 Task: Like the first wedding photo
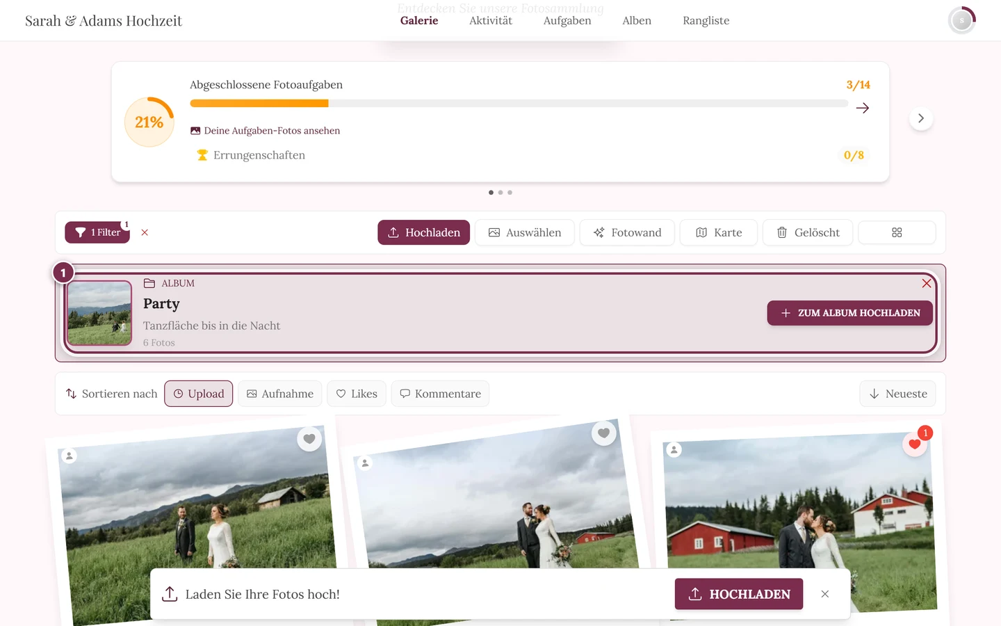(x=309, y=439)
